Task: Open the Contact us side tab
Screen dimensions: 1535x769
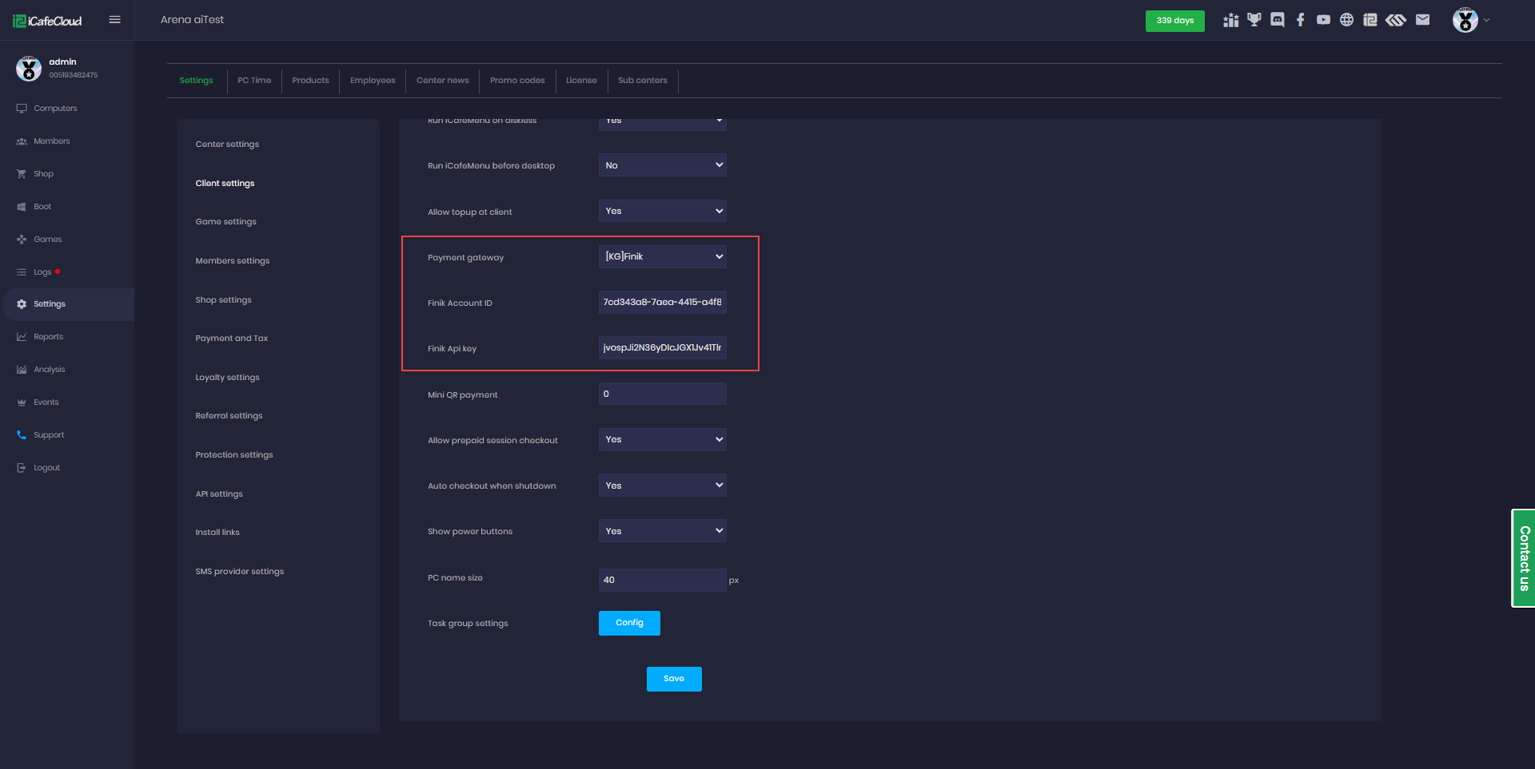Action: (x=1524, y=558)
